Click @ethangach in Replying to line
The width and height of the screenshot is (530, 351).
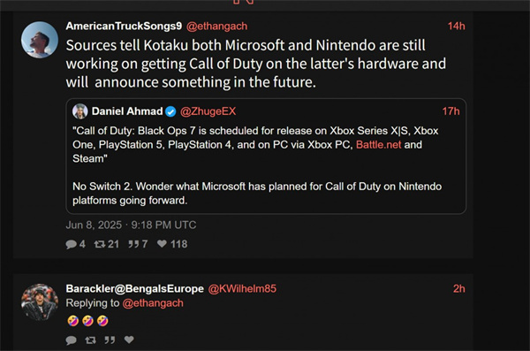153,303
